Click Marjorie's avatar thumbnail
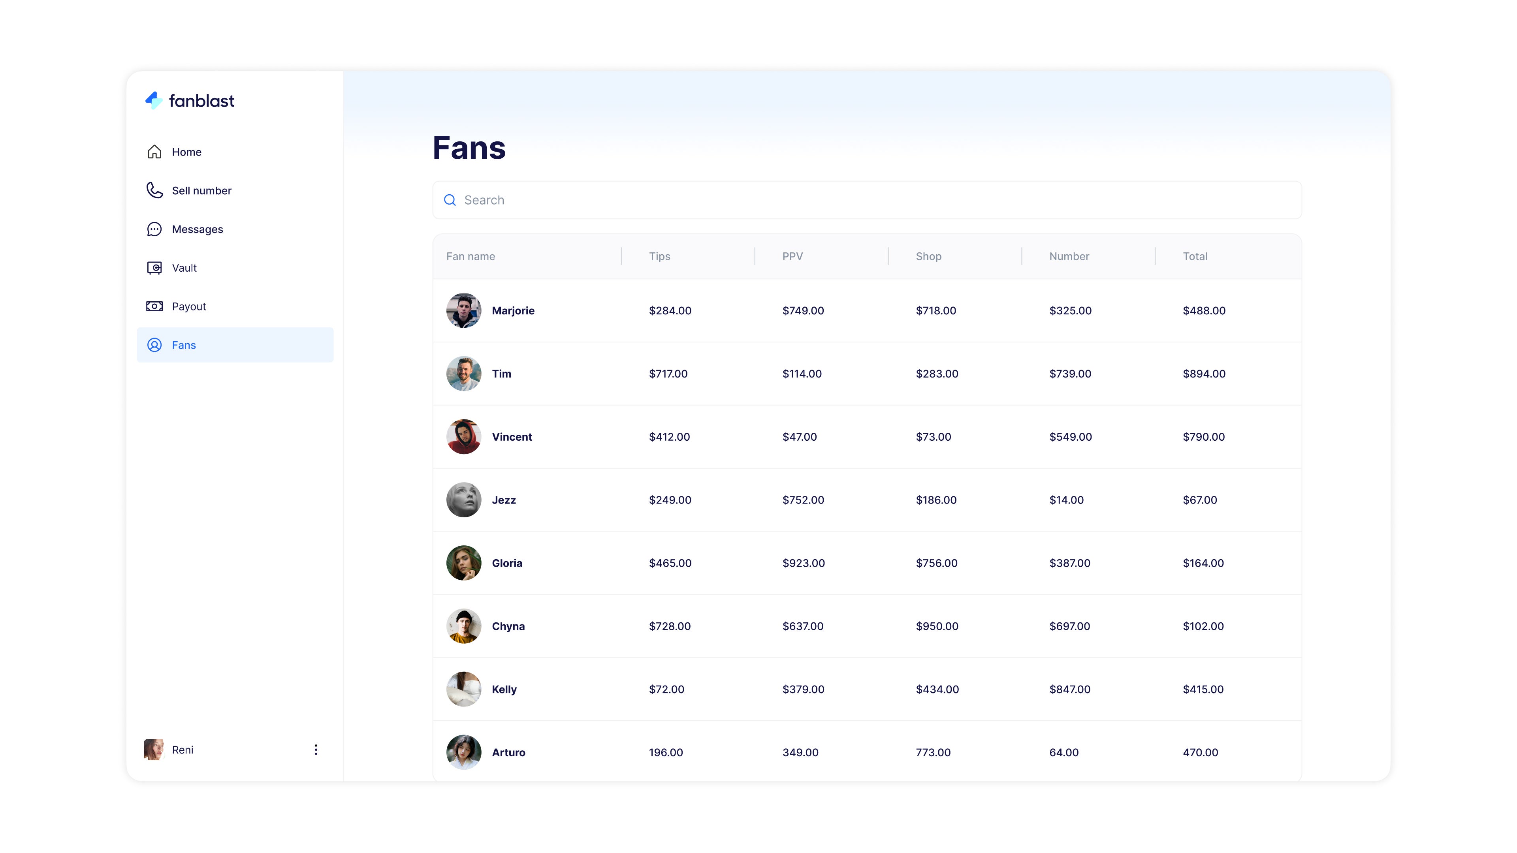This screenshot has height=853, width=1517. [463, 310]
